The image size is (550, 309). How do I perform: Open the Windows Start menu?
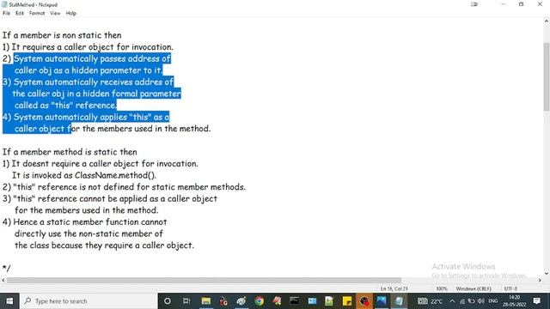coord(9,301)
